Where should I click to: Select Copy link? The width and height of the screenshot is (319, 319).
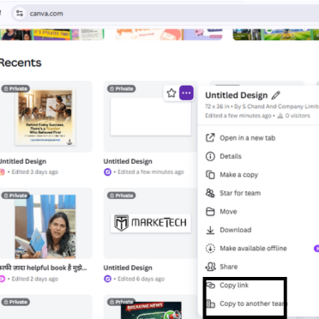[x=234, y=285]
